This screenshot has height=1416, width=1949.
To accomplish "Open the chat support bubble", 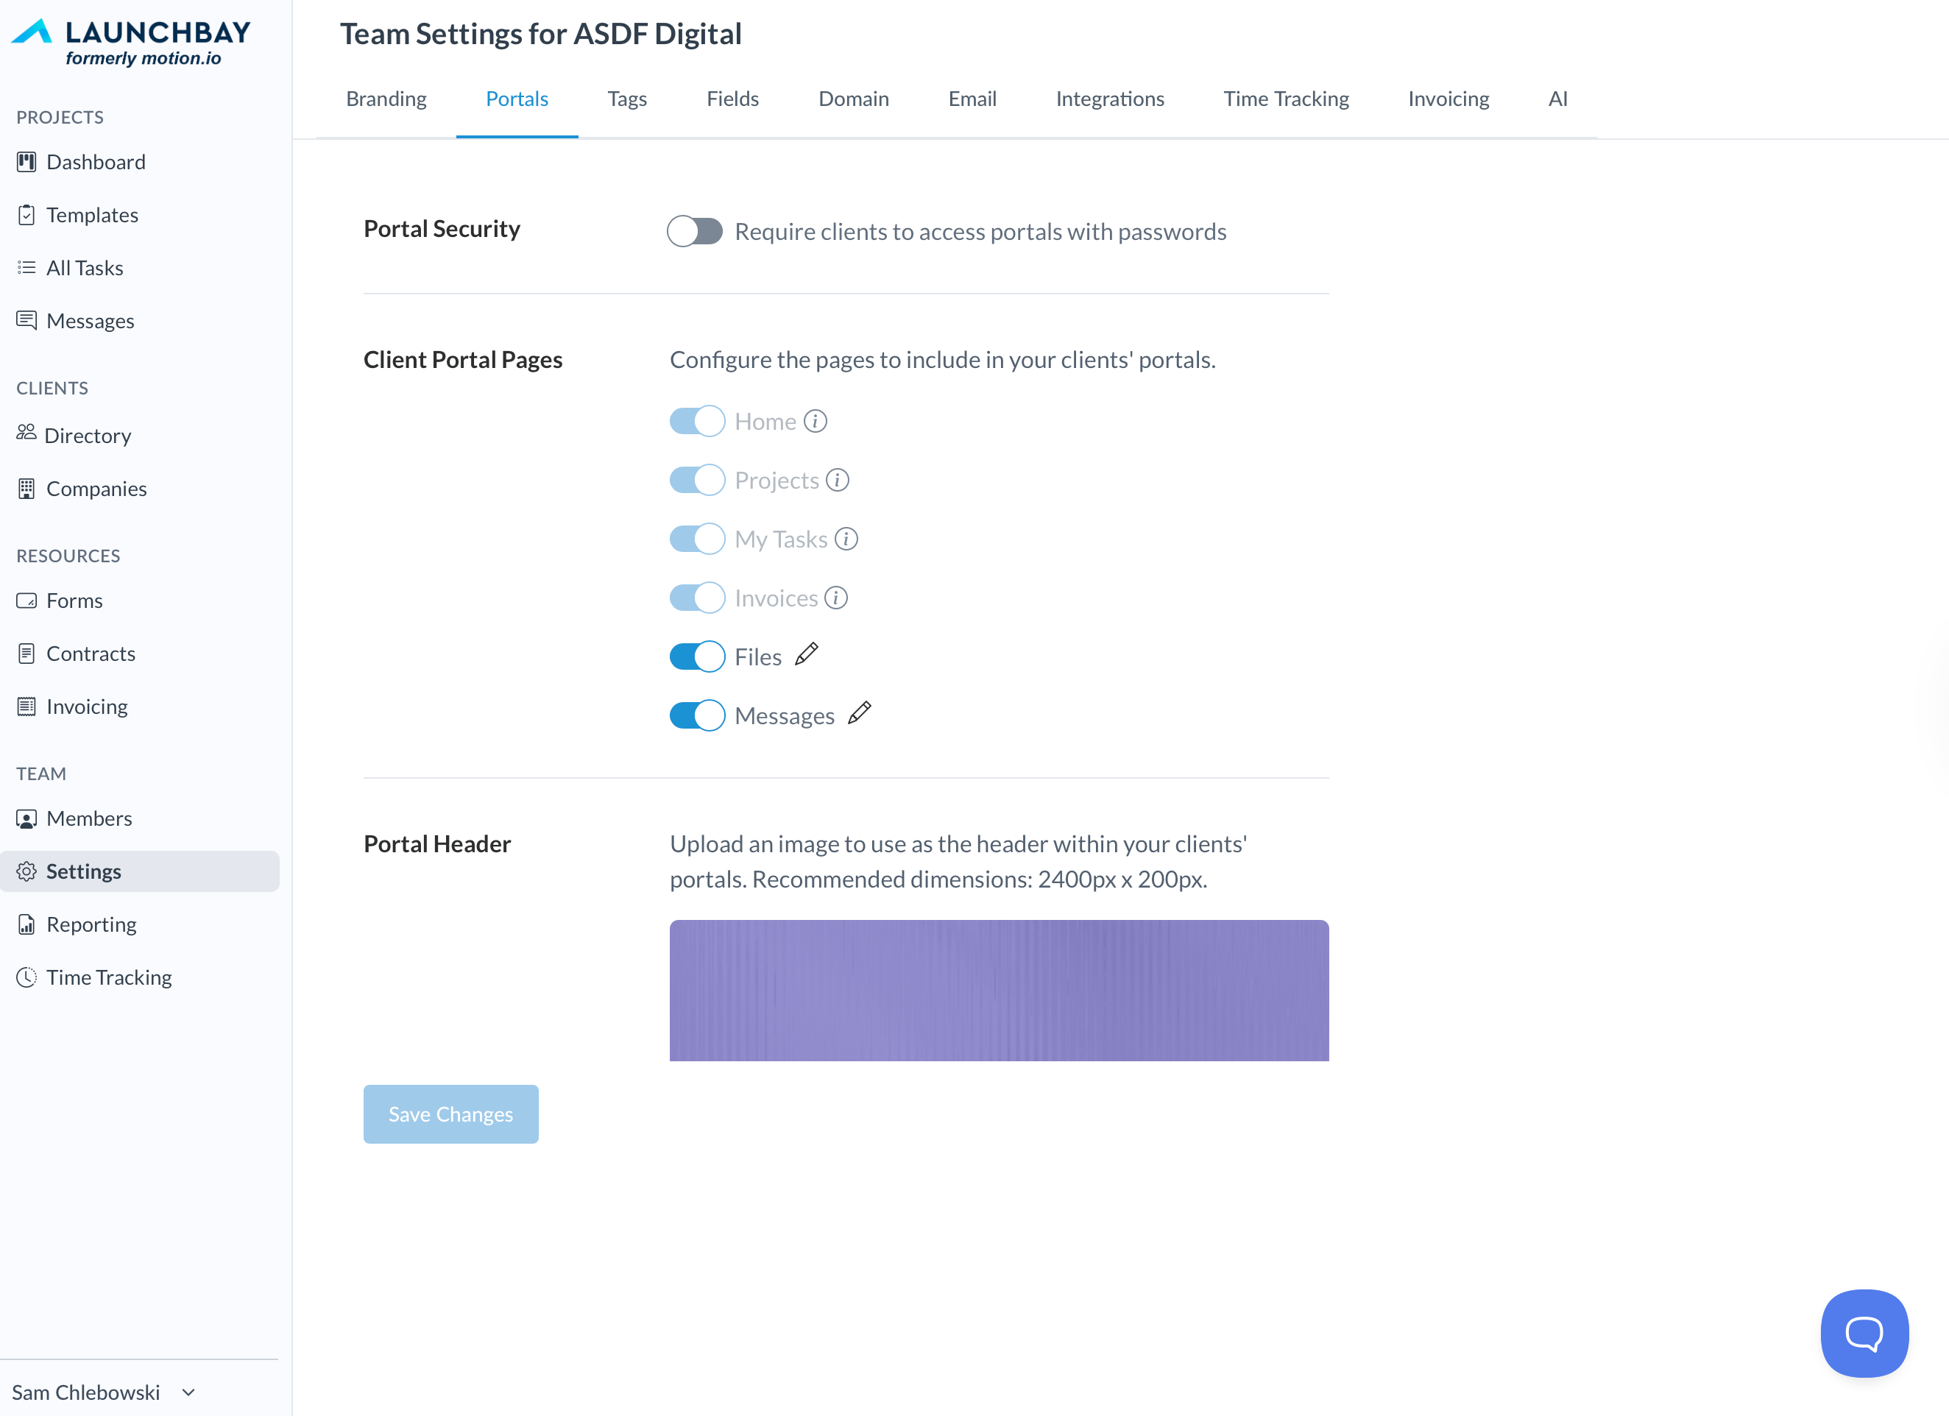I will coord(1864,1333).
